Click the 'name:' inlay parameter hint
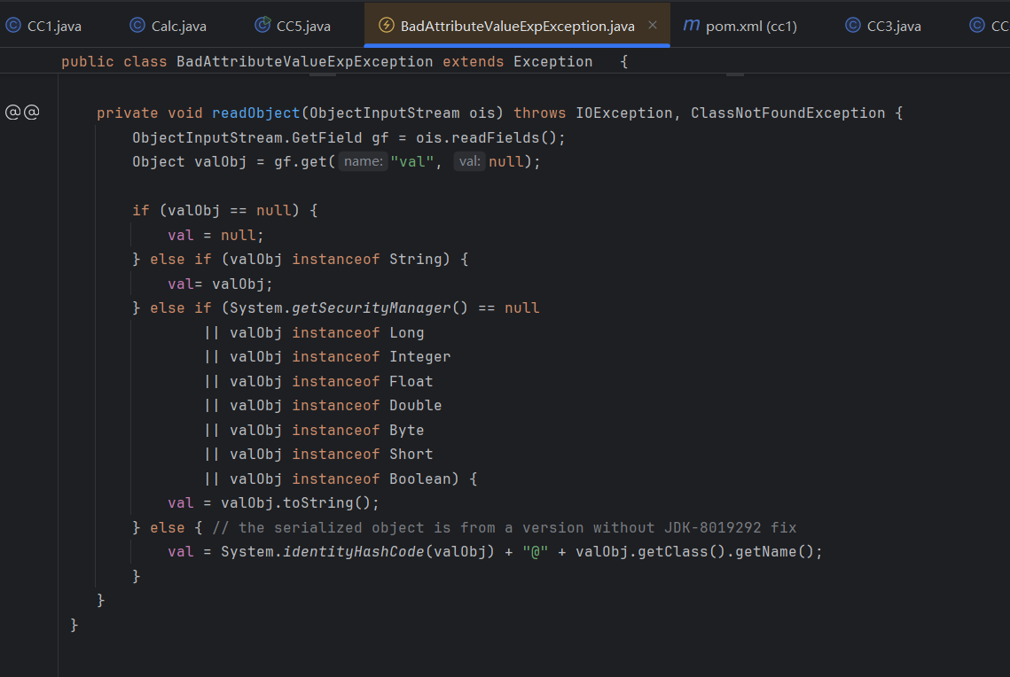This screenshot has width=1010, height=677. pos(363,162)
